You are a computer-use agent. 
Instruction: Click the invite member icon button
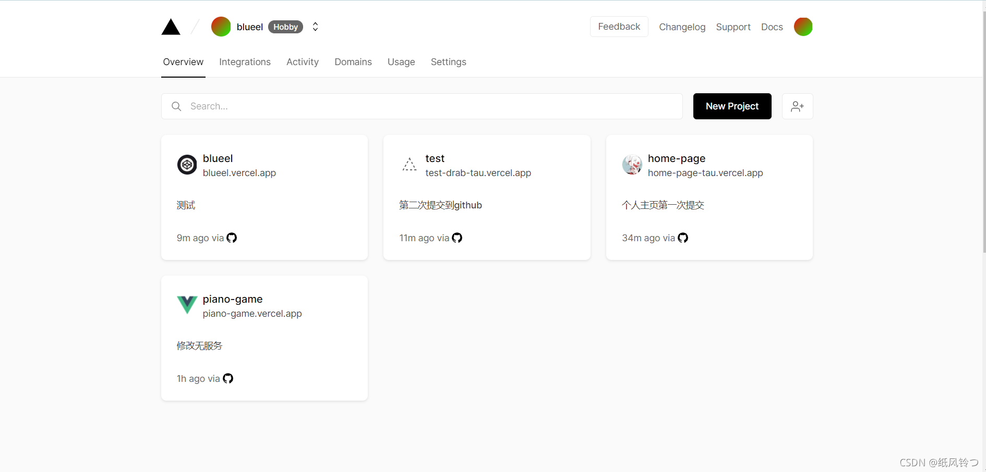797,106
